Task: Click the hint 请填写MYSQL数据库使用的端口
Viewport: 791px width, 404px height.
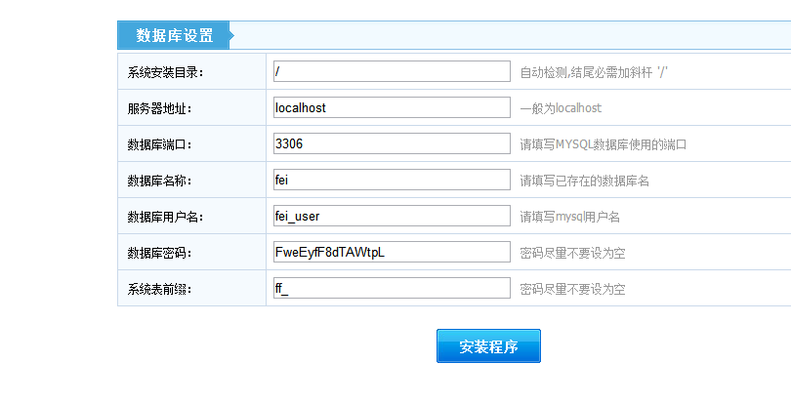Action: pos(604,144)
